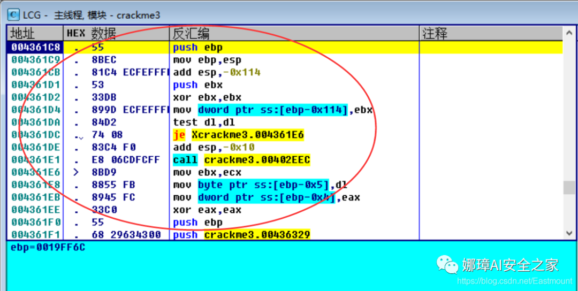
Task: Select address 004361D2
Action: click(x=35, y=97)
